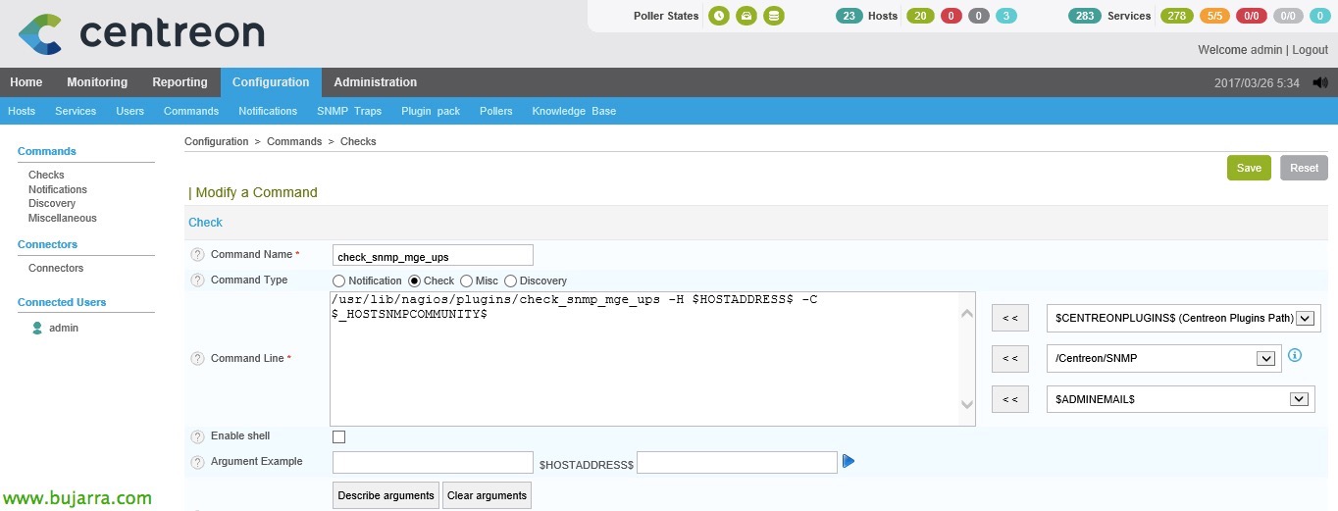Save the command with Save button
1338x511 pixels.
(1248, 168)
